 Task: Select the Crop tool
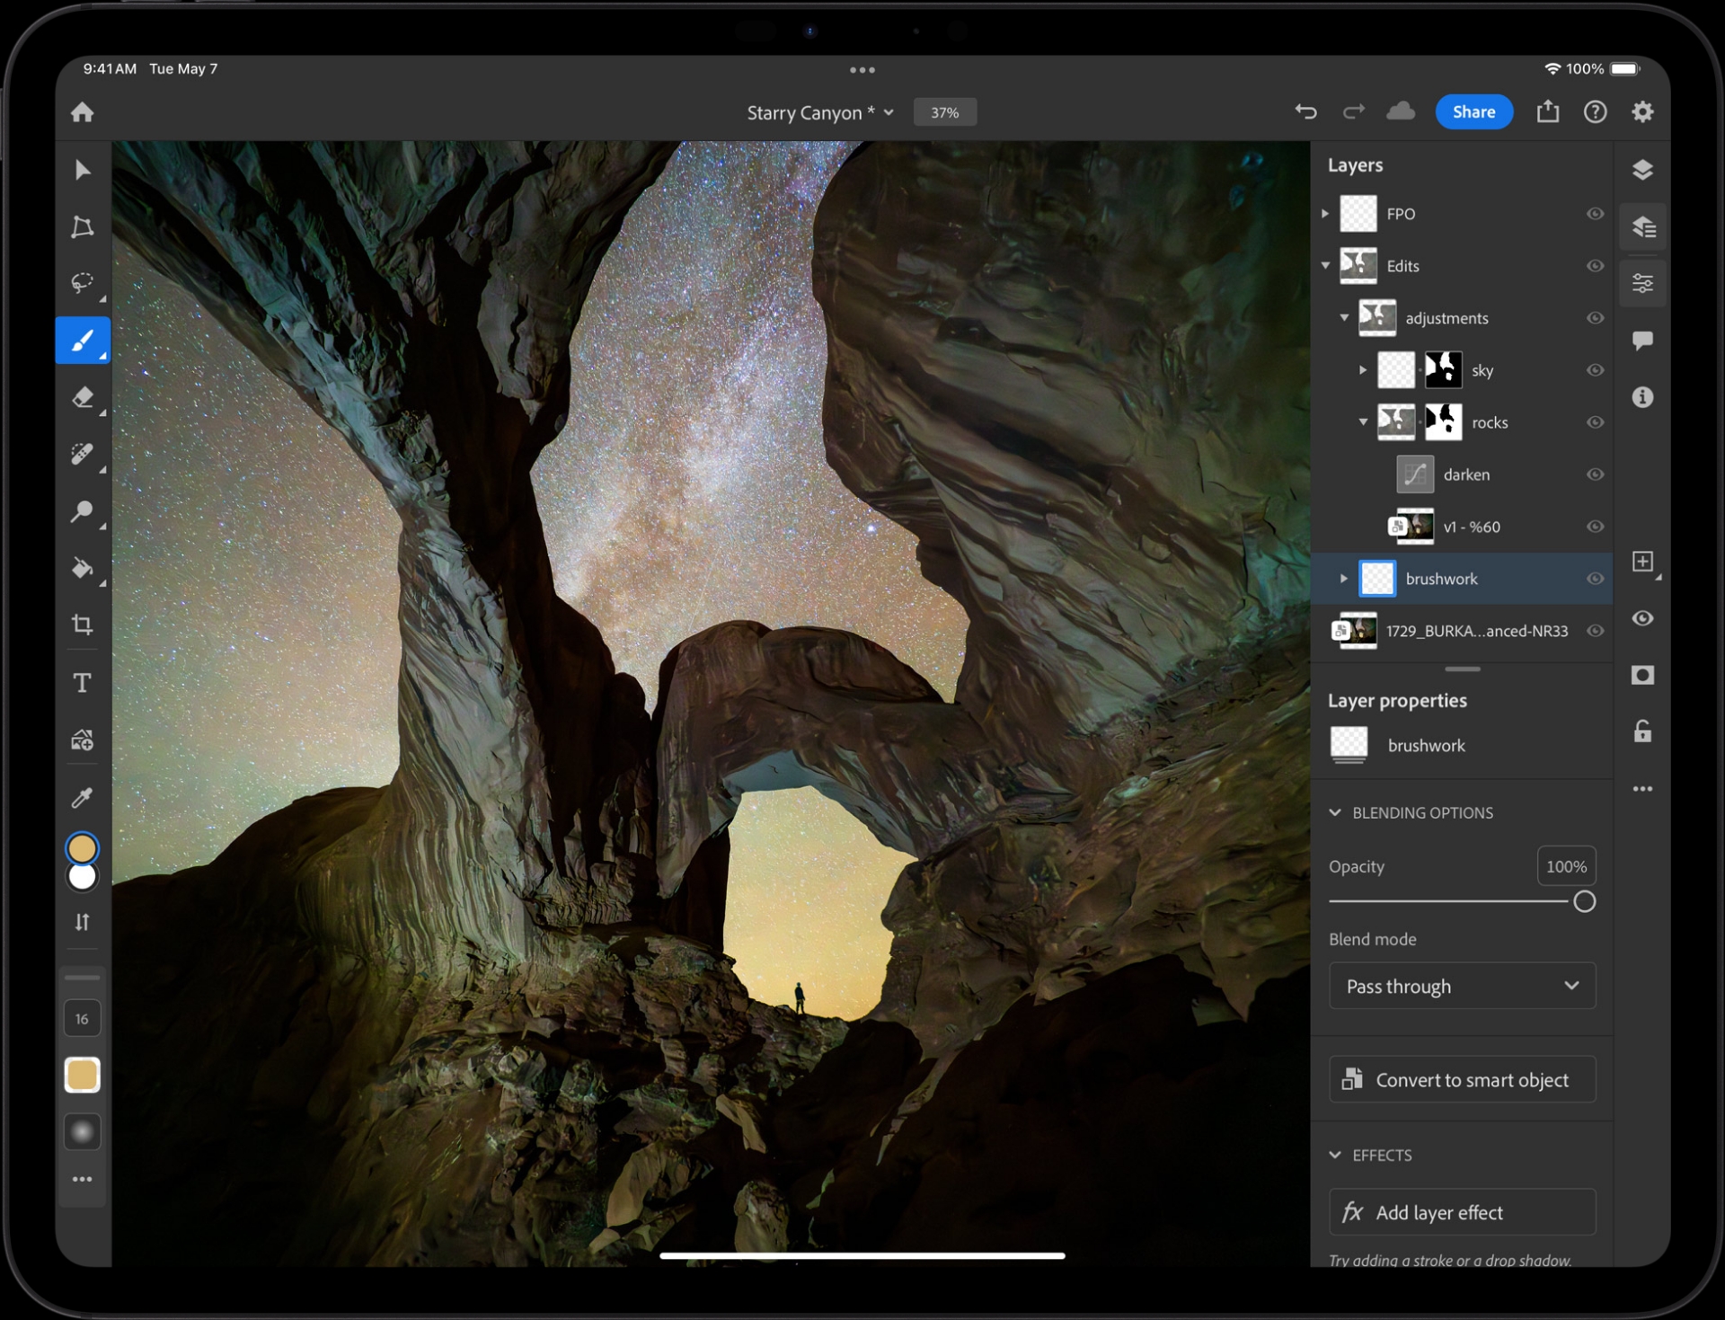(x=82, y=625)
